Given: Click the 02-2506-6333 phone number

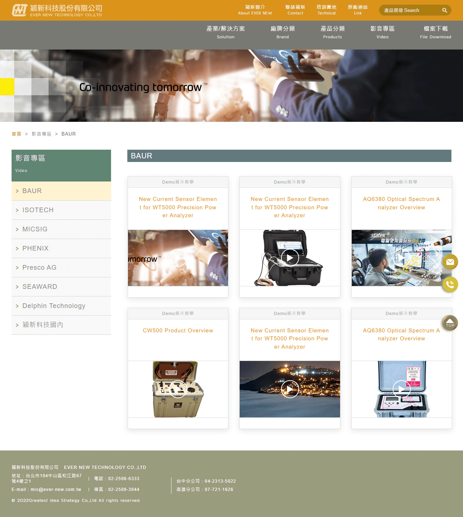Looking at the screenshot, I should point(124,479).
